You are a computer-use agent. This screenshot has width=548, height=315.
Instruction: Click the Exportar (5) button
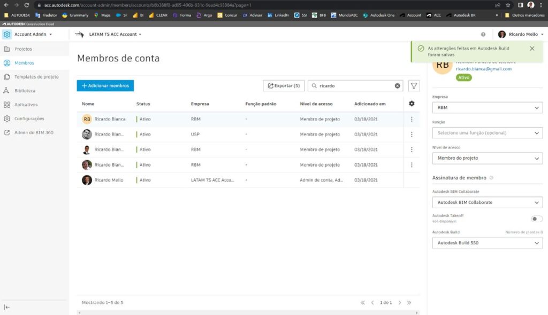pos(284,85)
